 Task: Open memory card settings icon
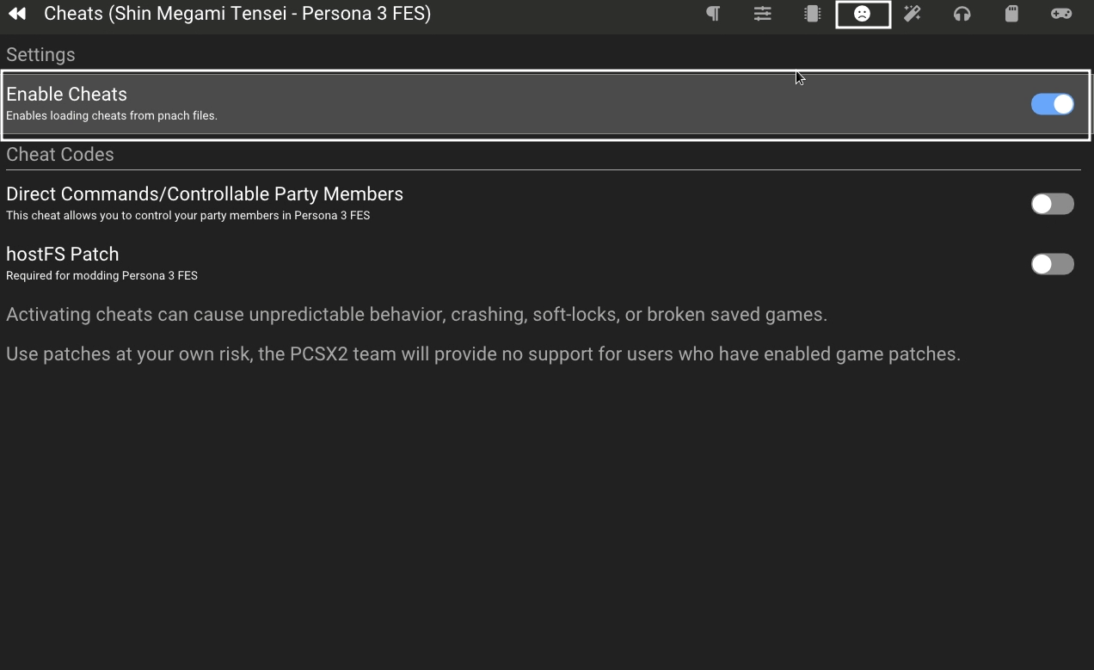click(x=1011, y=14)
